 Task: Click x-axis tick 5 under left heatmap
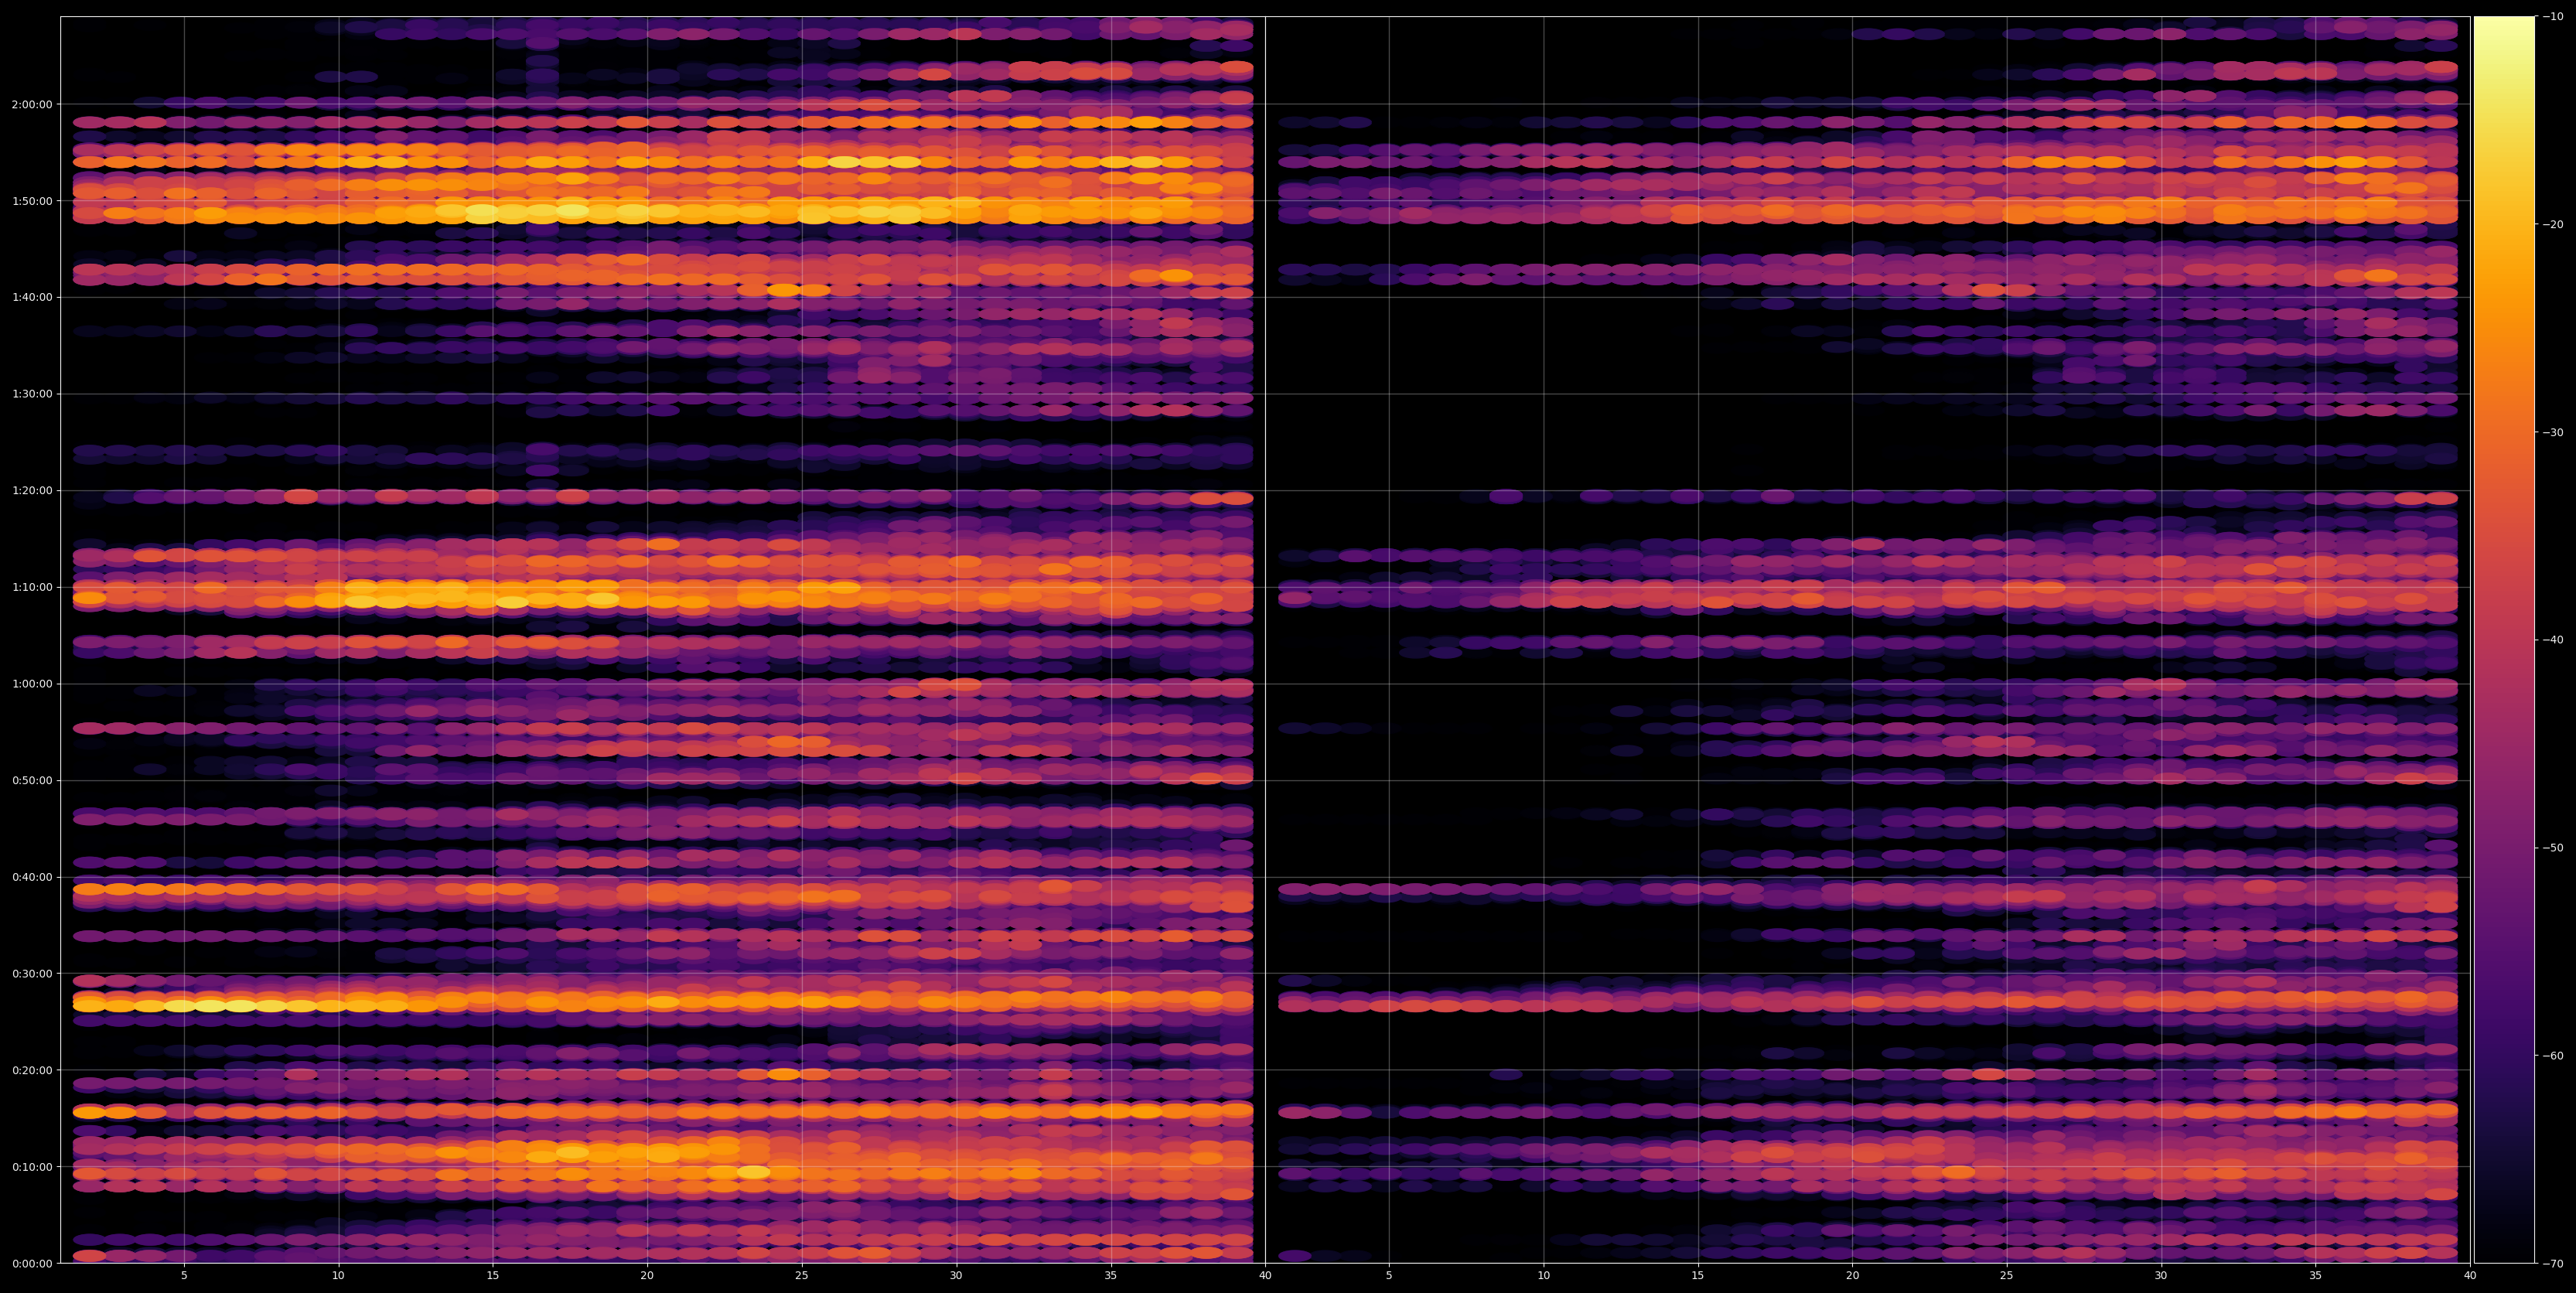(x=184, y=1276)
